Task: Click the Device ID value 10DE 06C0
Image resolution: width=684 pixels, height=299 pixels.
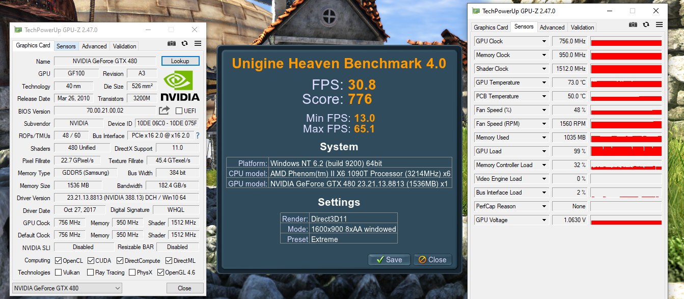Action: (x=167, y=123)
